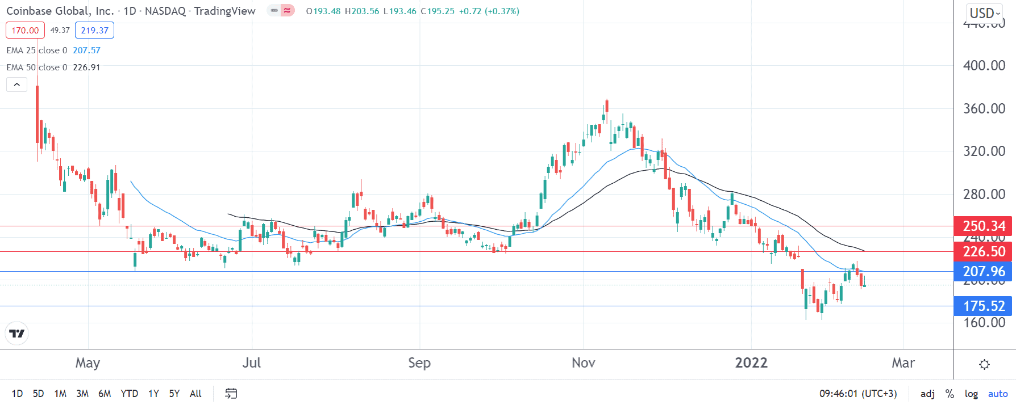This screenshot has height=405, width=1016.
Task: Click the 2022 label on time axis
Action: [751, 362]
